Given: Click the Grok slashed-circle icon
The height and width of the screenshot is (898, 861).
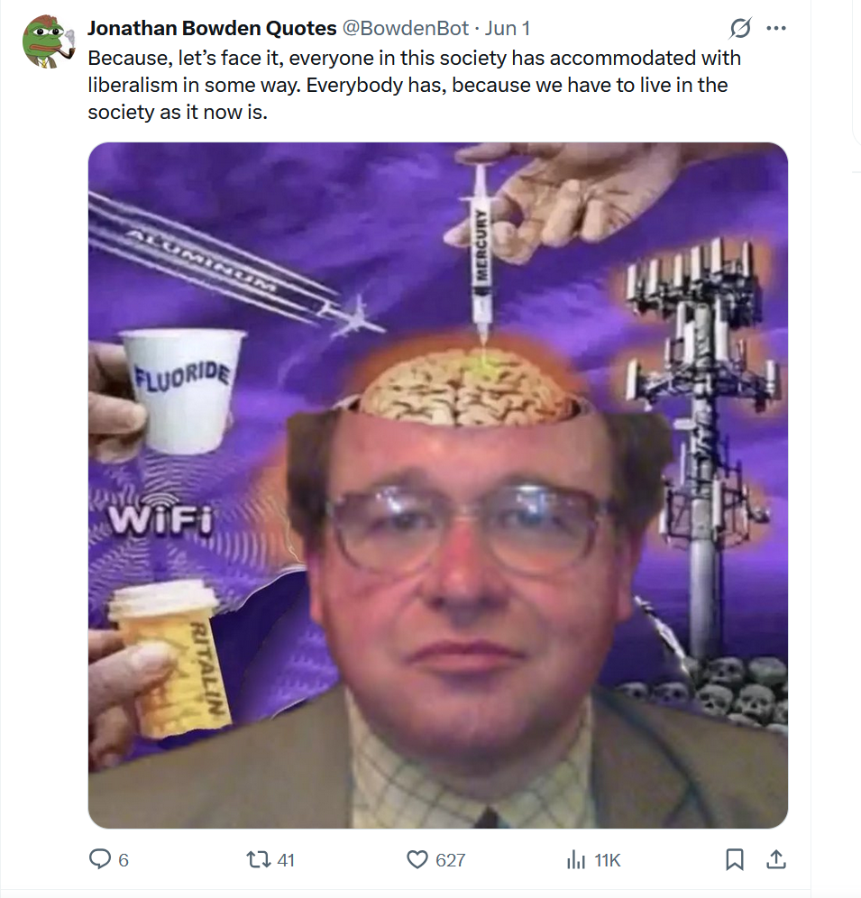Looking at the screenshot, I should coord(740,28).
